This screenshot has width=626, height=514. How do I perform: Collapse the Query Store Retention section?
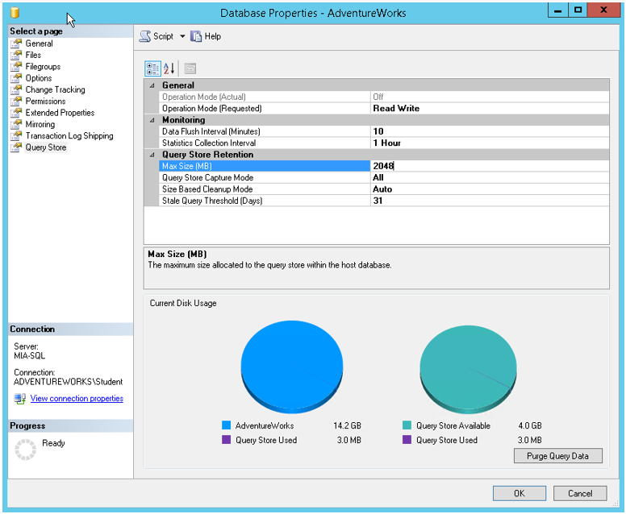[x=152, y=155]
